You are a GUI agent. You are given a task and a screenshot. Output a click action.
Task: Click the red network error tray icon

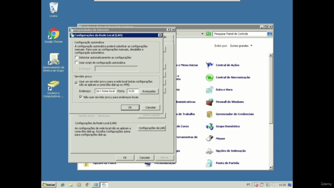(256, 185)
